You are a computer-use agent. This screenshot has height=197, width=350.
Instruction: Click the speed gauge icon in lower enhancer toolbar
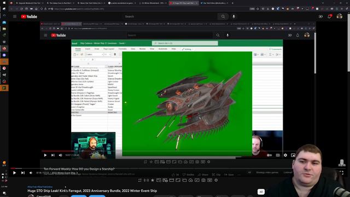click(190, 180)
